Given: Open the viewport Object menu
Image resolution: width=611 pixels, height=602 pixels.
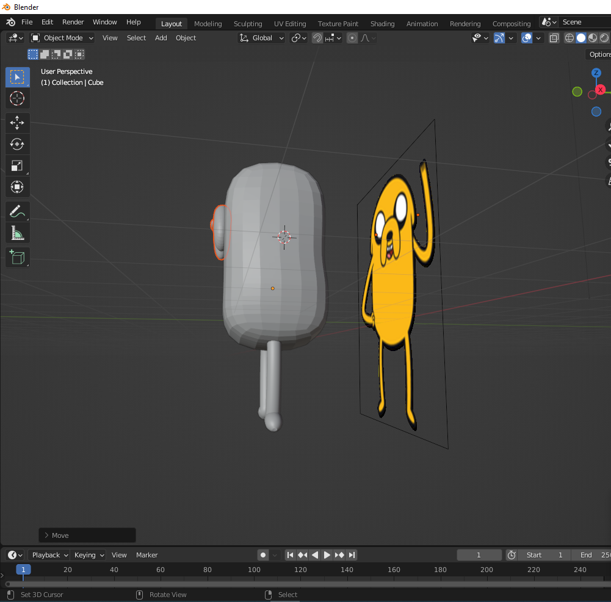Looking at the screenshot, I should [186, 38].
